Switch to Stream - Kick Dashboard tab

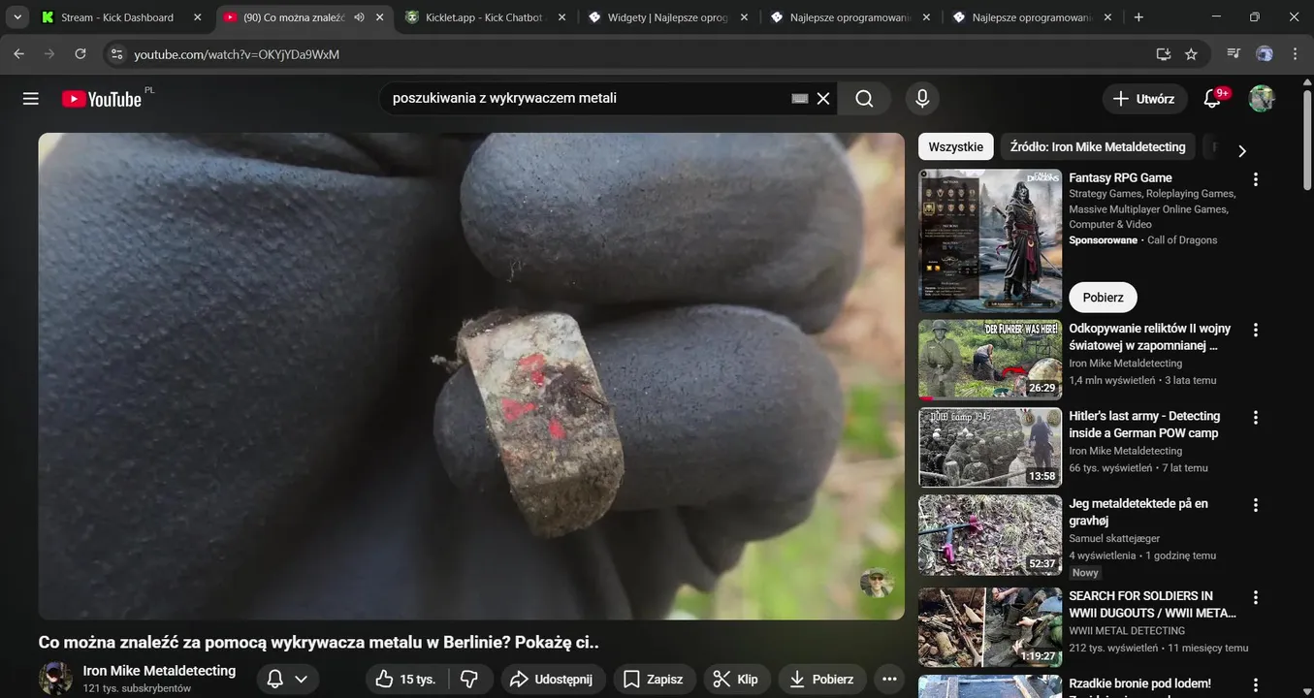pos(116,17)
